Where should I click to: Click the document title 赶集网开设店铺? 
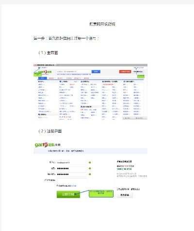click(x=102, y=24)
